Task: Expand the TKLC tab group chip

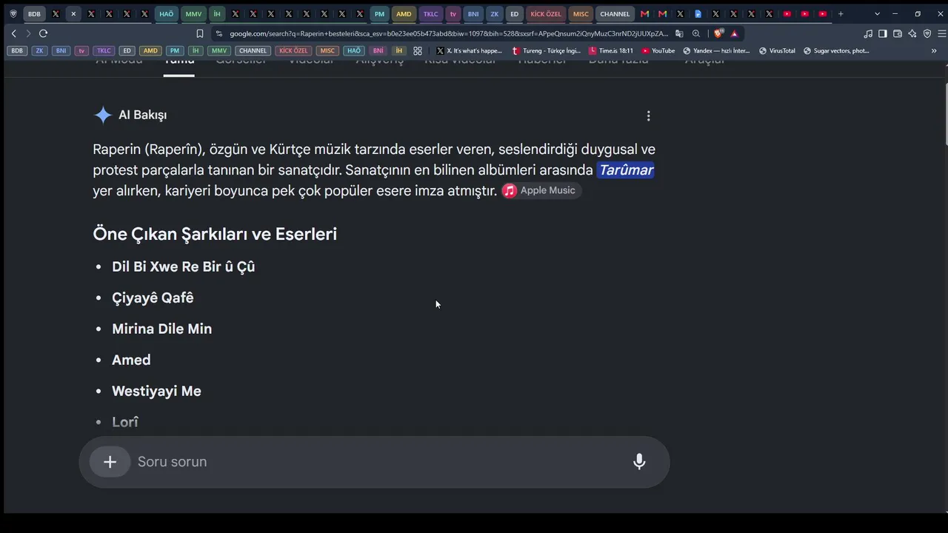Action: click(x=431, y=13)
